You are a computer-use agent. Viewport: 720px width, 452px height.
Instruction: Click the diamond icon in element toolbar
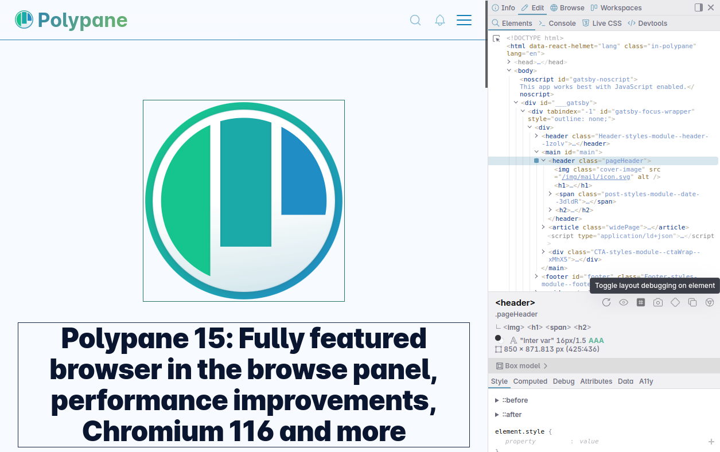click(x=675, y=302)
